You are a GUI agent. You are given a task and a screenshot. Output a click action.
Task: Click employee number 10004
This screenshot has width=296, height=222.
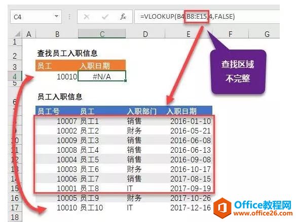67,159
